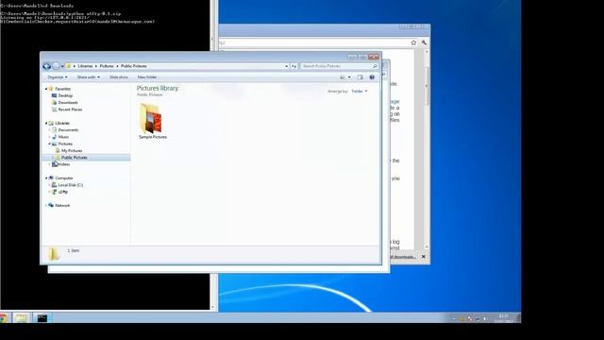The height and width of the screenshot is (340, 604).
Task: Click the folder icon in the address bar
Action: [69, 66]
